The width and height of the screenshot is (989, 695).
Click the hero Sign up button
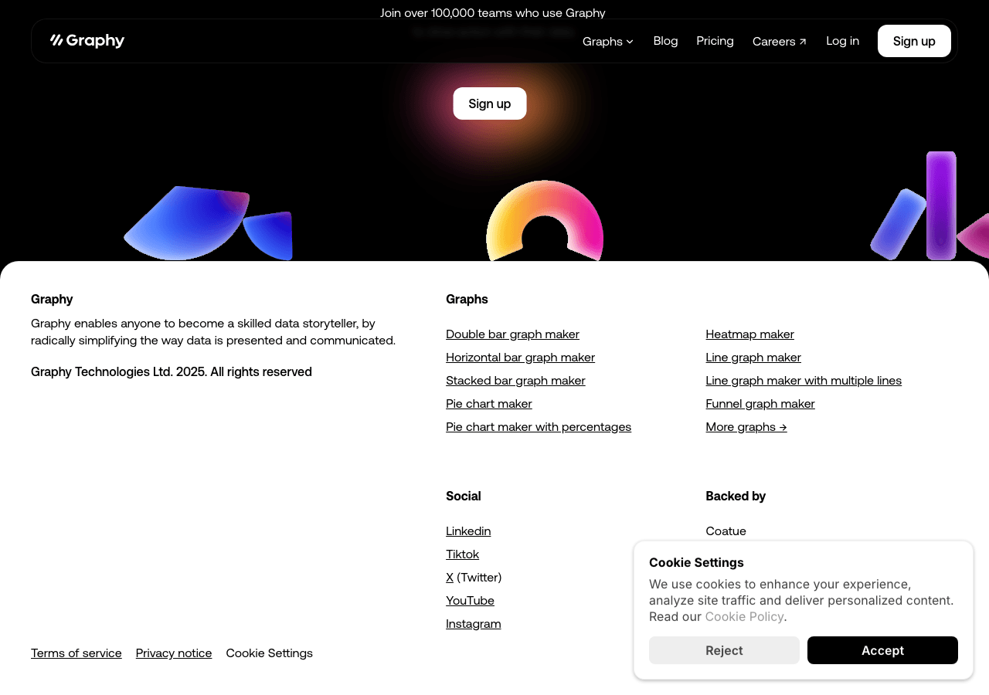[x=490, y=103]
